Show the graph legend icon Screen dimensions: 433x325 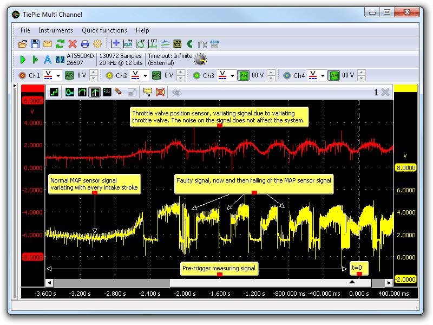point(107,92)
